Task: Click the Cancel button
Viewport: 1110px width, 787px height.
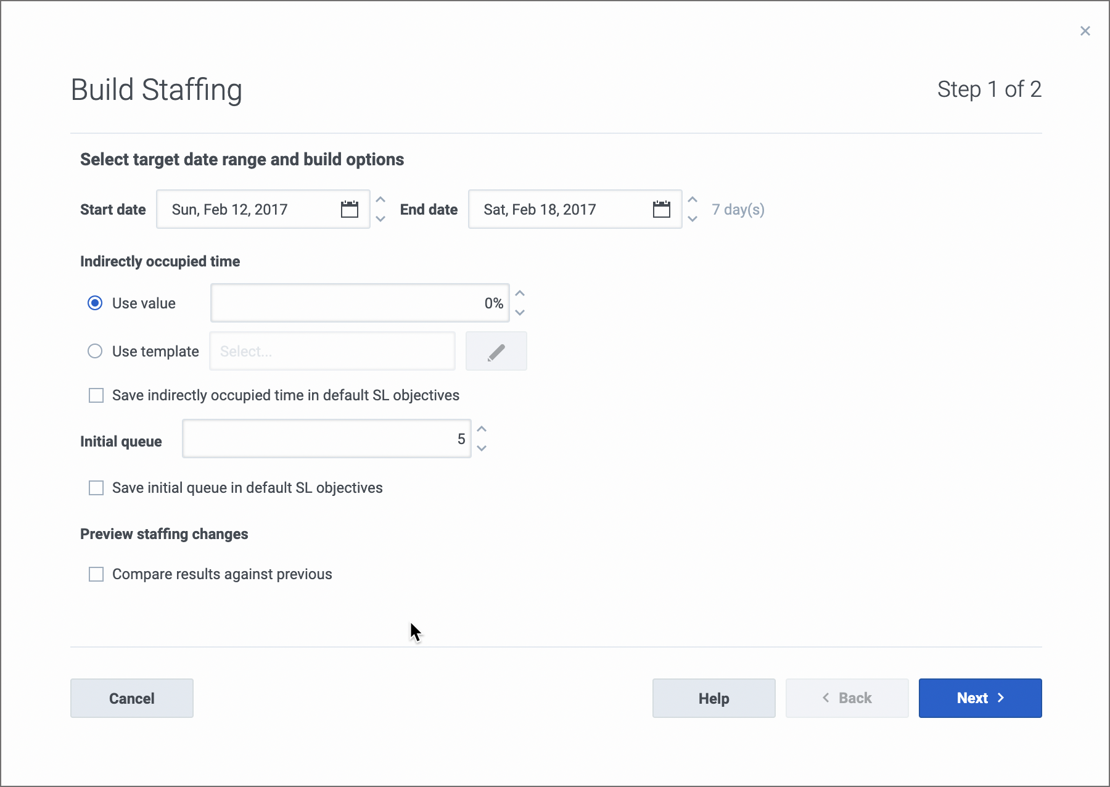Action: (x=132, y=698)
